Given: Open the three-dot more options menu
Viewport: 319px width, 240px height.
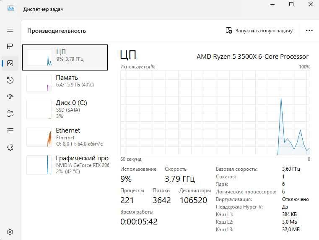Looking at the screenshot, I should point(309,31).
